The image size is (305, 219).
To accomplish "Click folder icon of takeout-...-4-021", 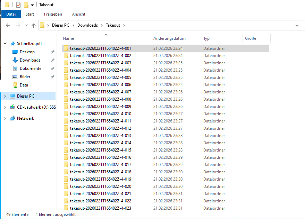I will [x=66, y=194].
